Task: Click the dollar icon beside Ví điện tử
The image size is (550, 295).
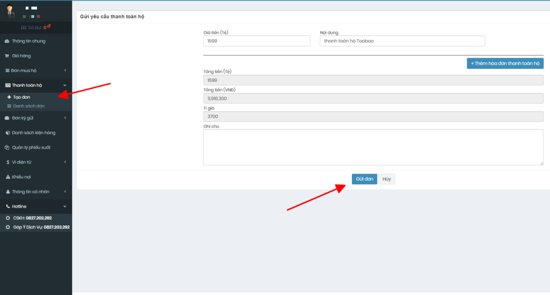Action: (x=8, y=162)
